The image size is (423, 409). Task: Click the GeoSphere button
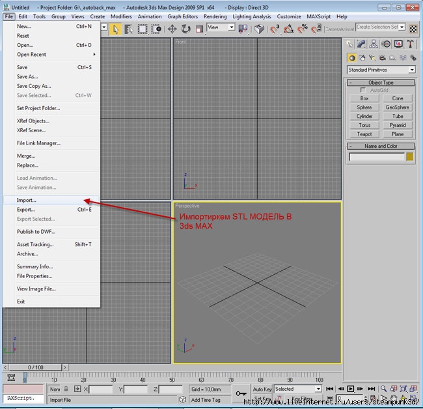pyautogui.click(x=398, y=107)
